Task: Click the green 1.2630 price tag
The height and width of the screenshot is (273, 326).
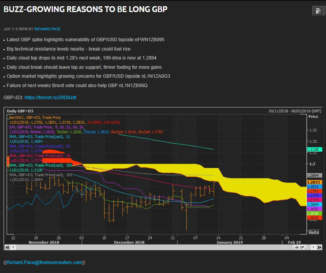Action: [315, 213]
